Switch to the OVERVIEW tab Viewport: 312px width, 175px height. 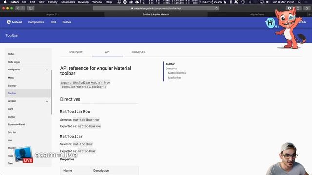76,52
